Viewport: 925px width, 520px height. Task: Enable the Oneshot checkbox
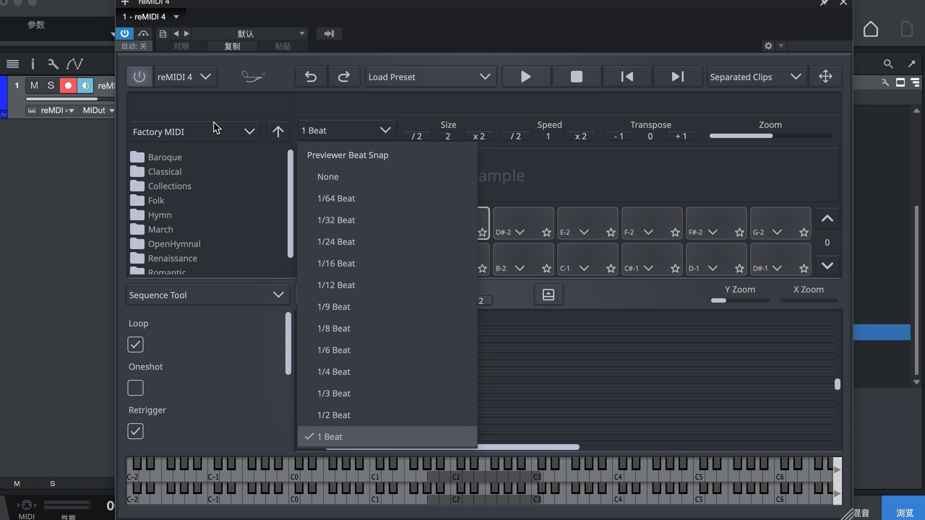click(135, 388)
